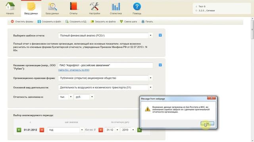Click green left arrow before 01.01.2012
This screenshot has width=254, height=142.
(x=19, y=130)
